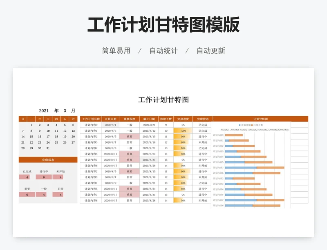Click the 日常 label in summary panel
The height and width of the screenshot is (250, 327).
coord(60,189)
